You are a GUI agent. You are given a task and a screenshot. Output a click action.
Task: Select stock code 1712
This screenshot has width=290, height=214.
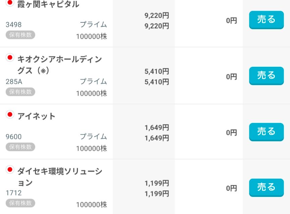(14, 193)
